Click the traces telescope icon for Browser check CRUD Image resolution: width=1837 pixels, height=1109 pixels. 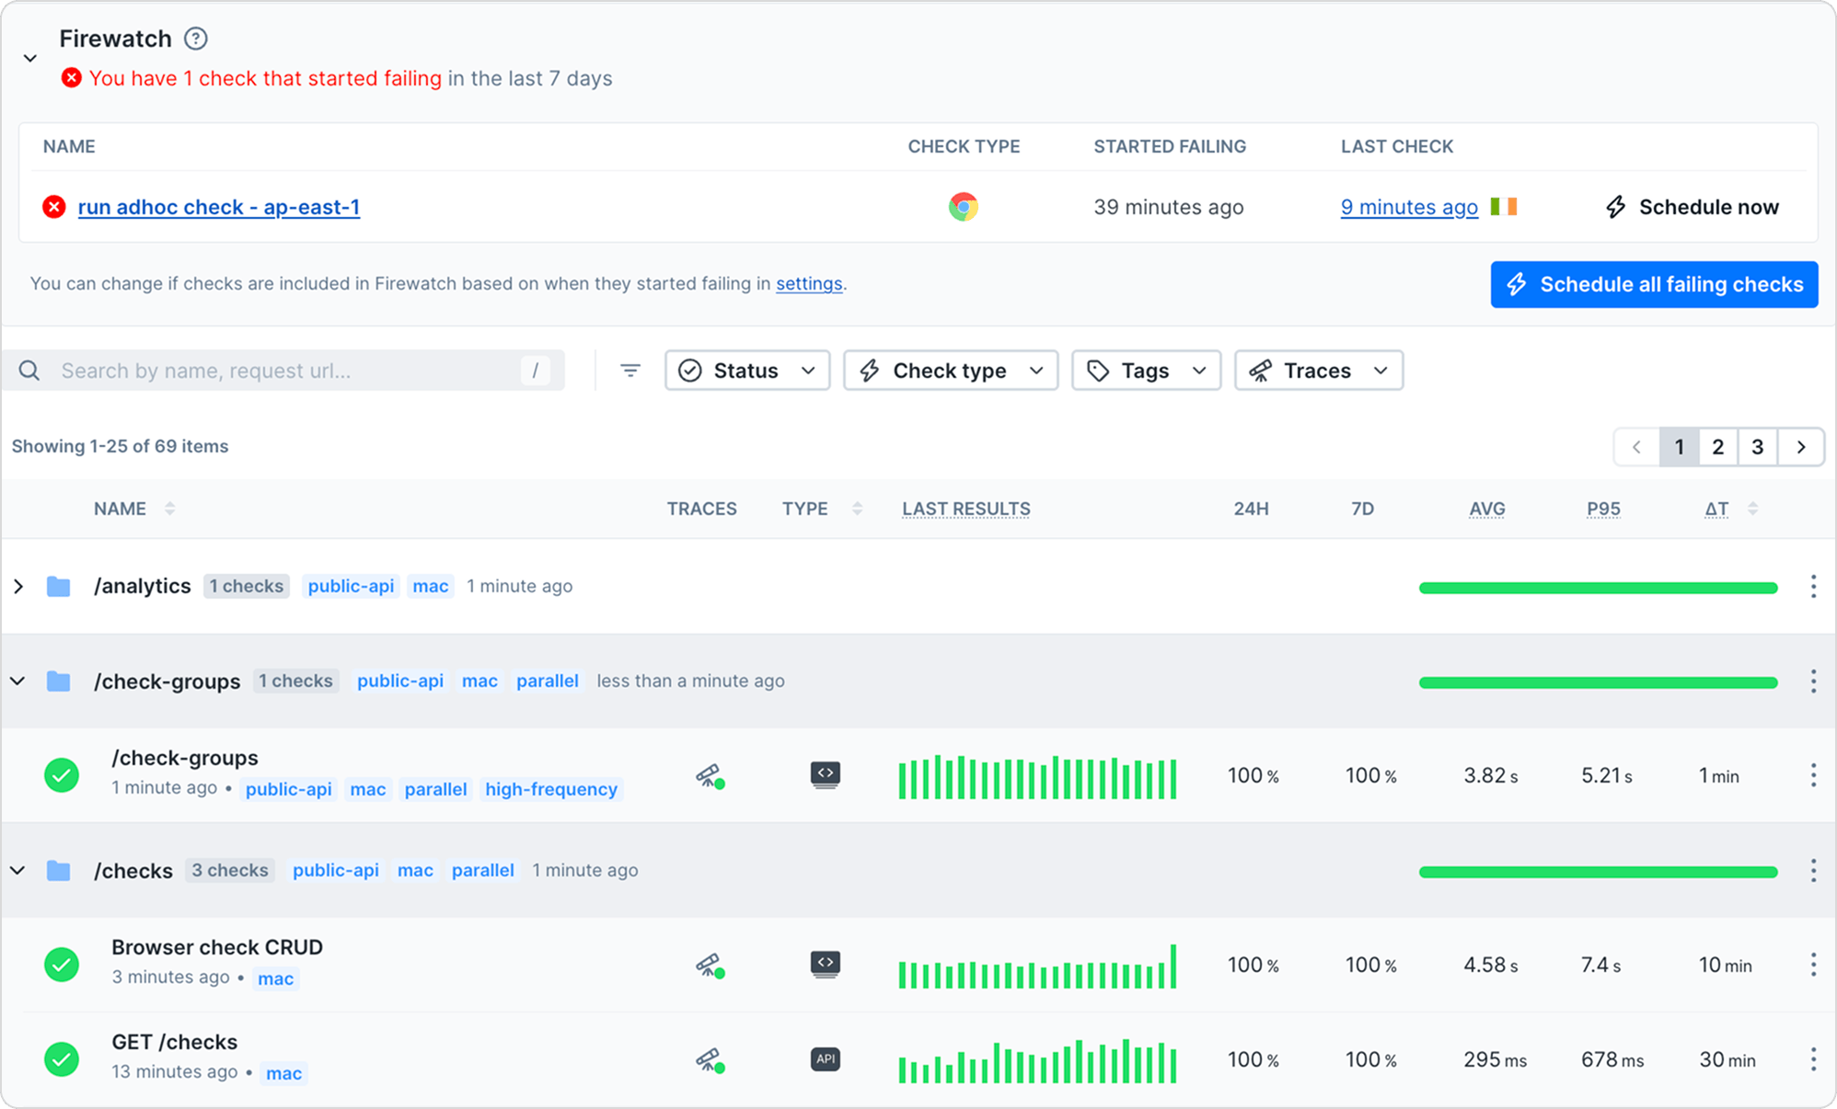click(x=710, y=965)
